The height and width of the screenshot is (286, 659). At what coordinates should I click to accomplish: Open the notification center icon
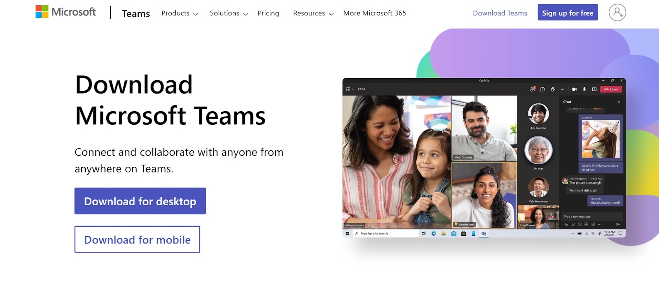point(620,233)
